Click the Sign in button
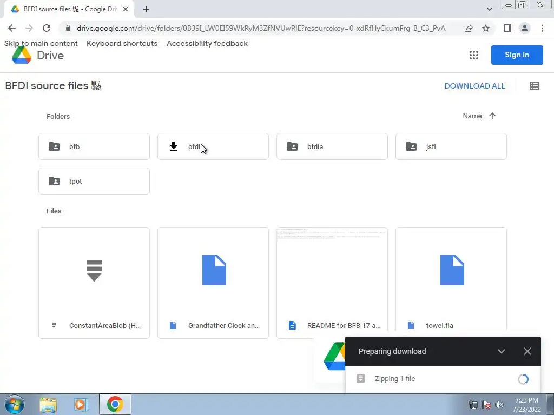This screenshot has height=415, width=554. (x=517, y=55)
